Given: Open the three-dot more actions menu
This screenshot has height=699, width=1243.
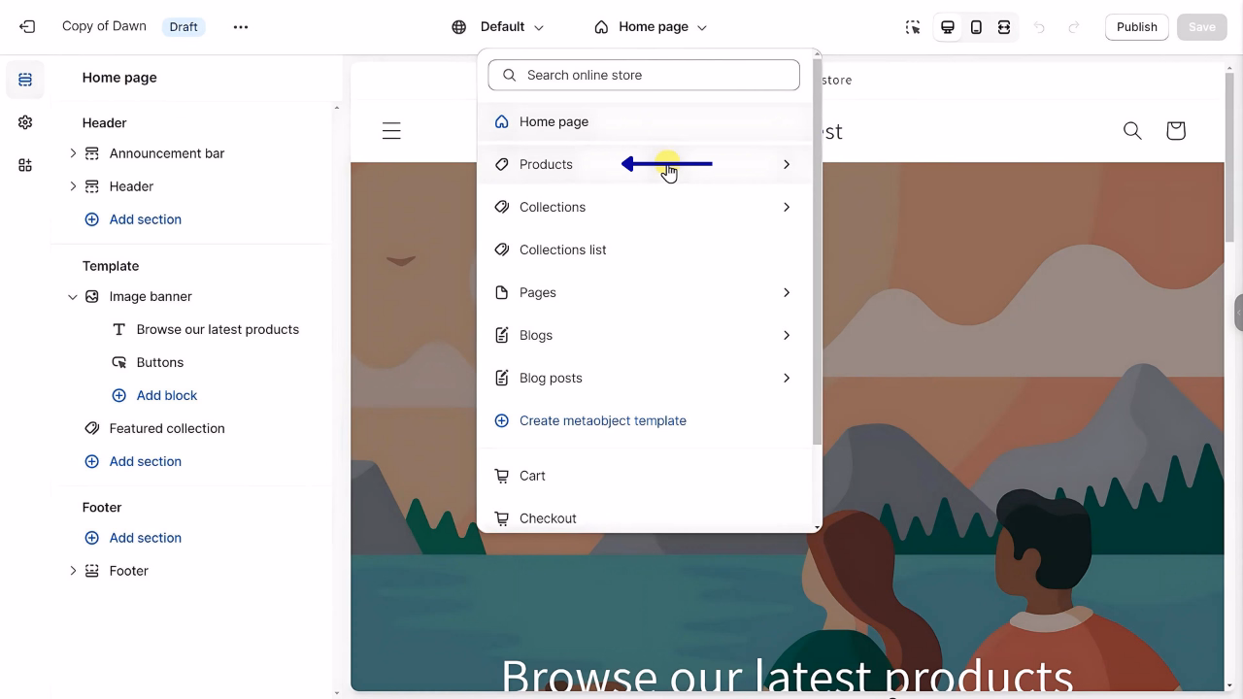Looking at the screenshot, I should (x=241, y=27).
